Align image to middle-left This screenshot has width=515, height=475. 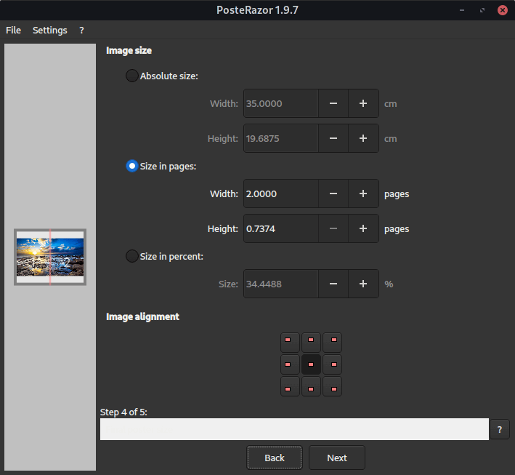point(290,364)
